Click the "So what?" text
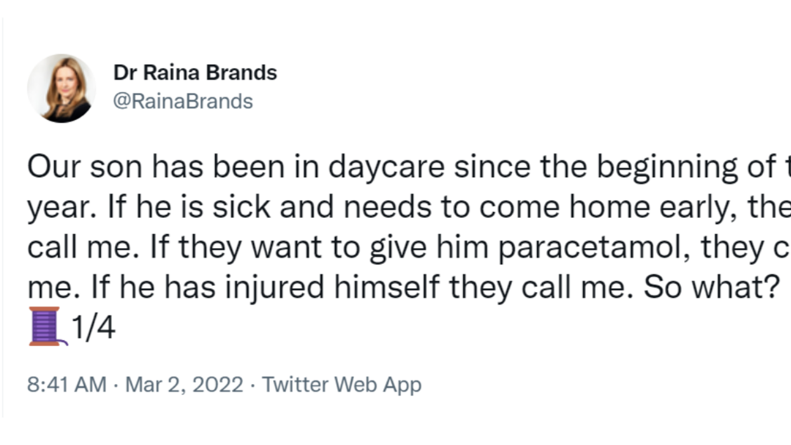 click(x=712, y=288)
